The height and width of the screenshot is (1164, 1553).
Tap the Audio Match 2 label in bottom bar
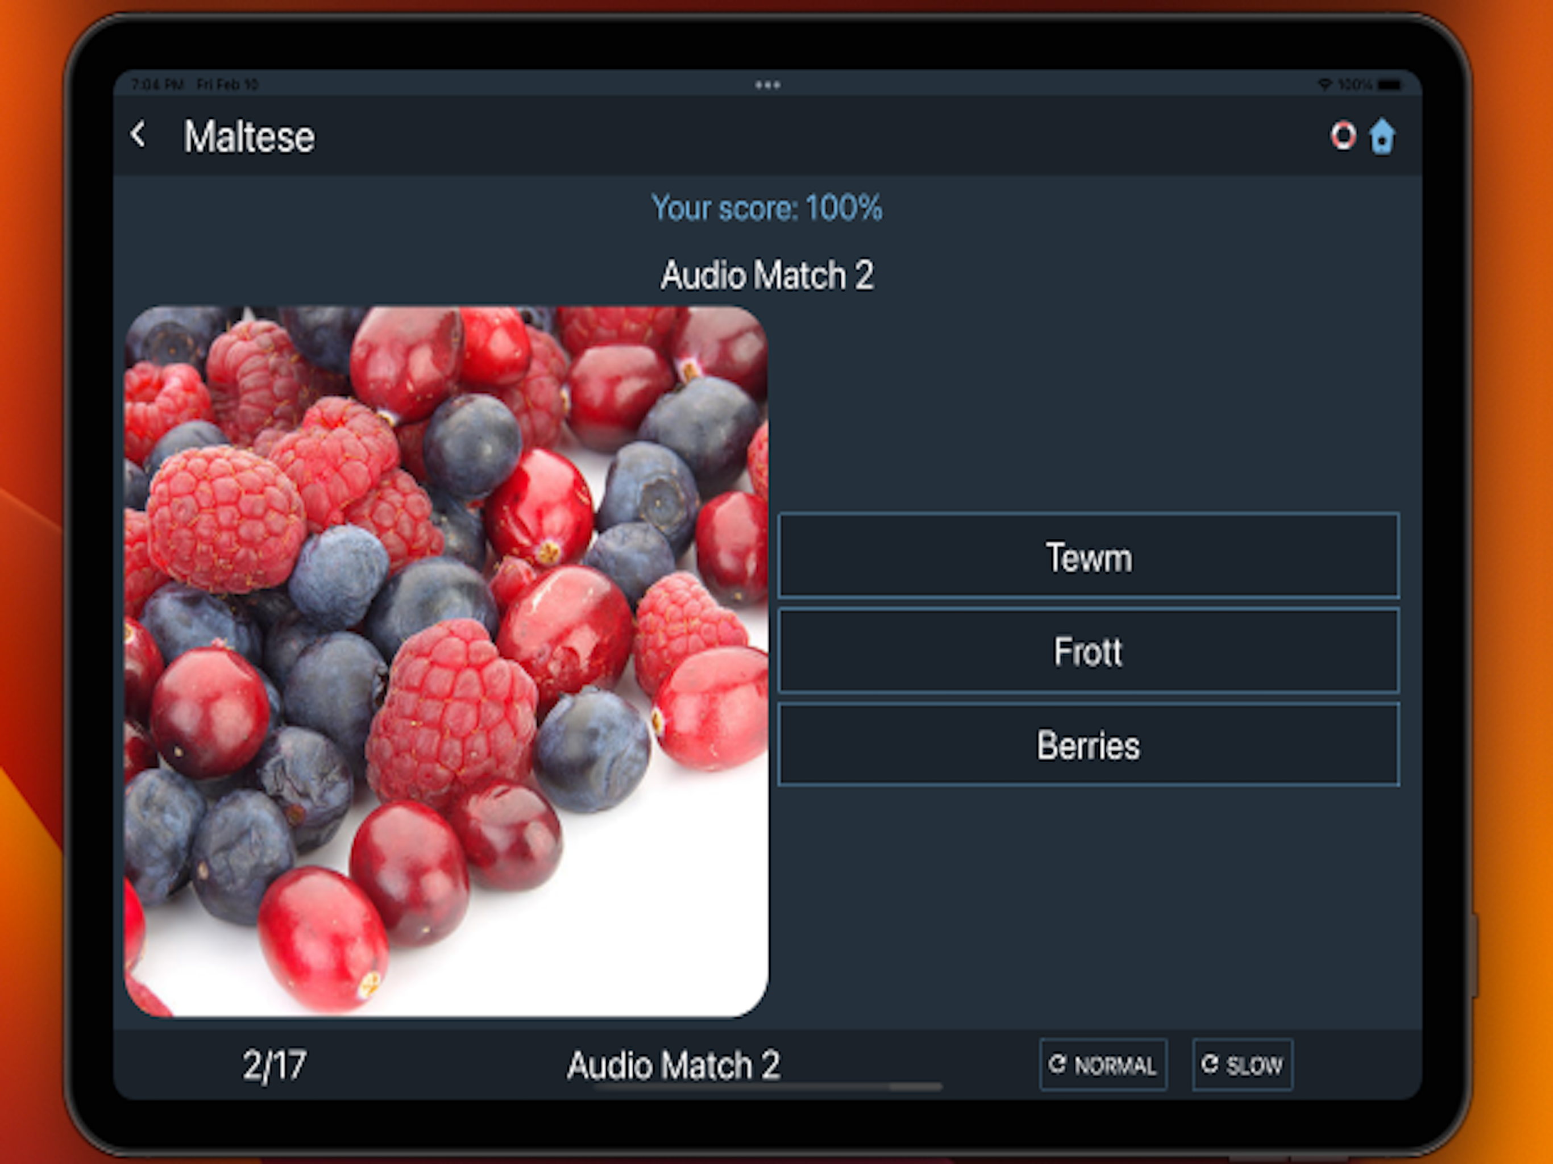click(x=673, y=1065)
